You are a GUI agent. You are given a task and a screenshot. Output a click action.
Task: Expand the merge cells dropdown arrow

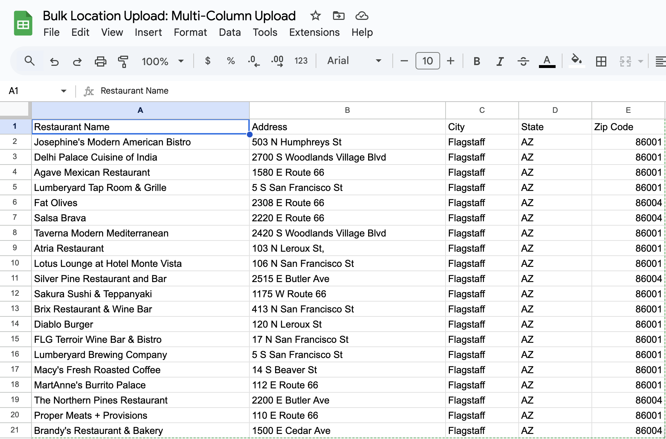640,61
